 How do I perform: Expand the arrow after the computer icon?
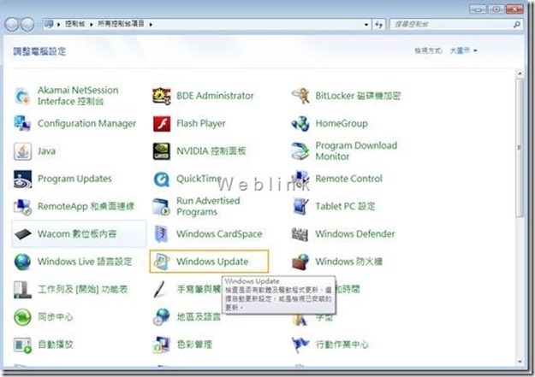[x=59, y=24]
